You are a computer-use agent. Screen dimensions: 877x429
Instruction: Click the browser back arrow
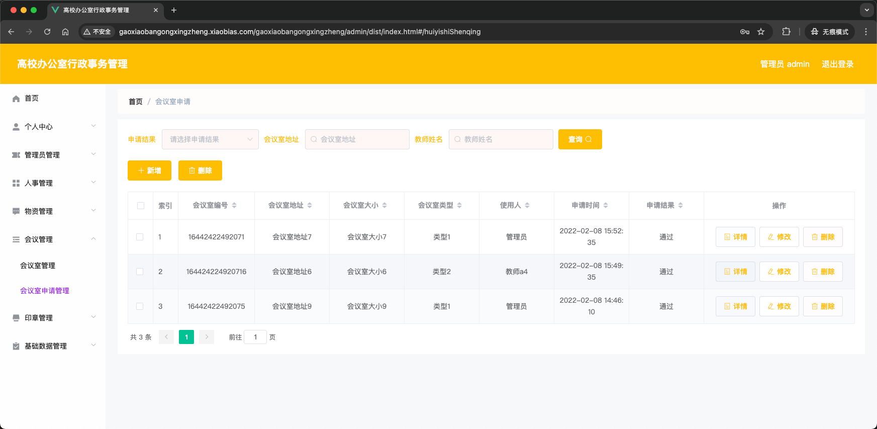pos(11,32)
